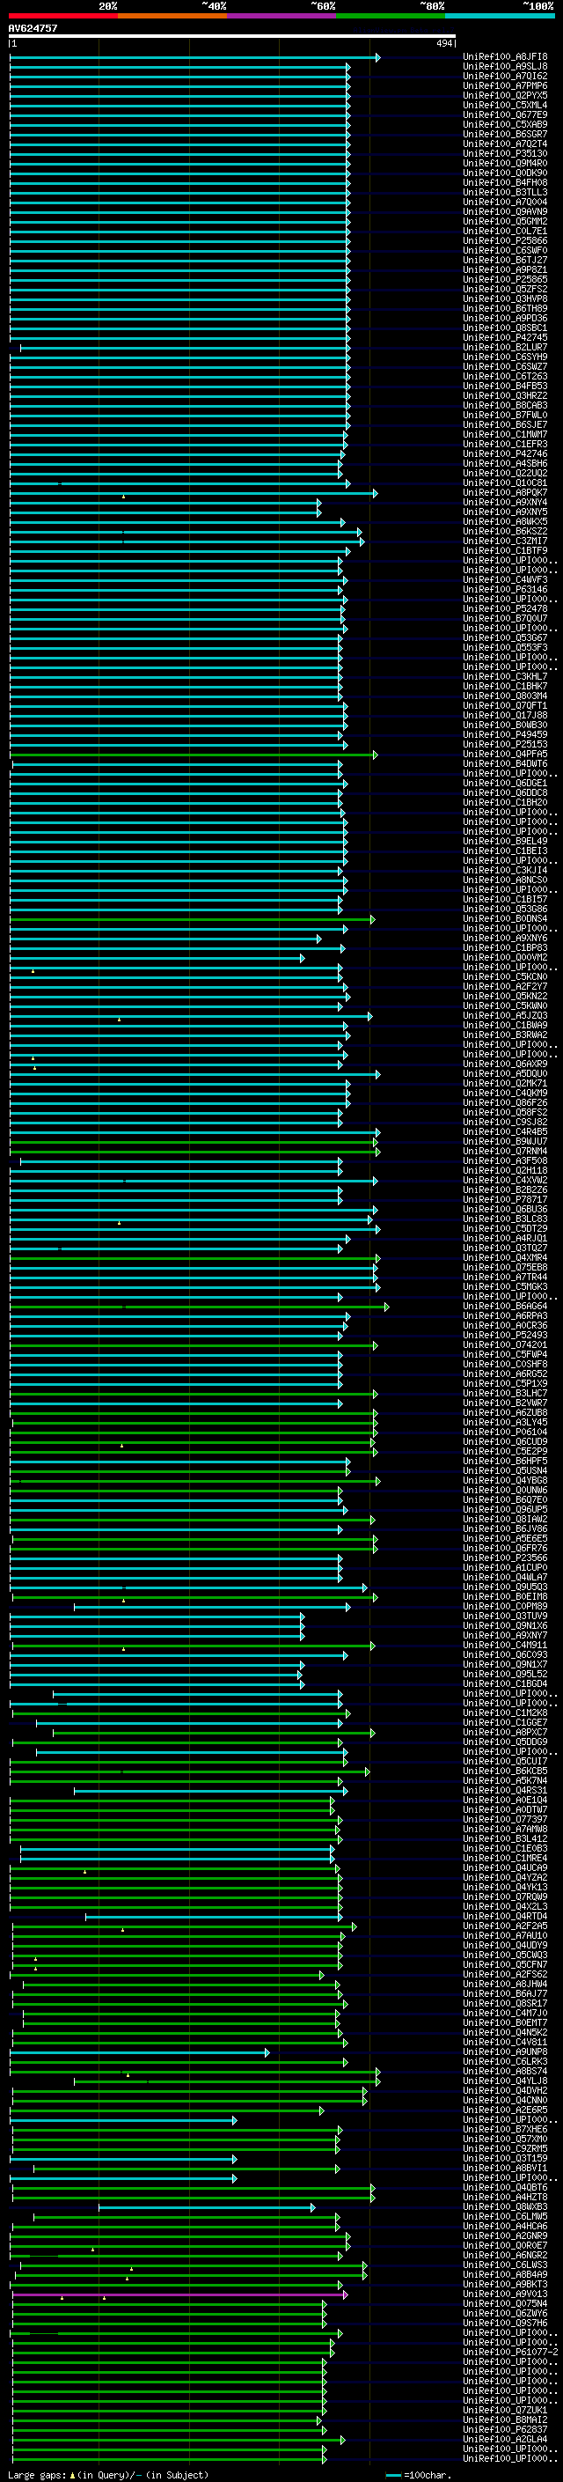The height and width of the screenshot is (2482, 563).
Task: Select the UniRef100_Q4PFA5 label
Action: pyautogui.click(x=505, y=755)
